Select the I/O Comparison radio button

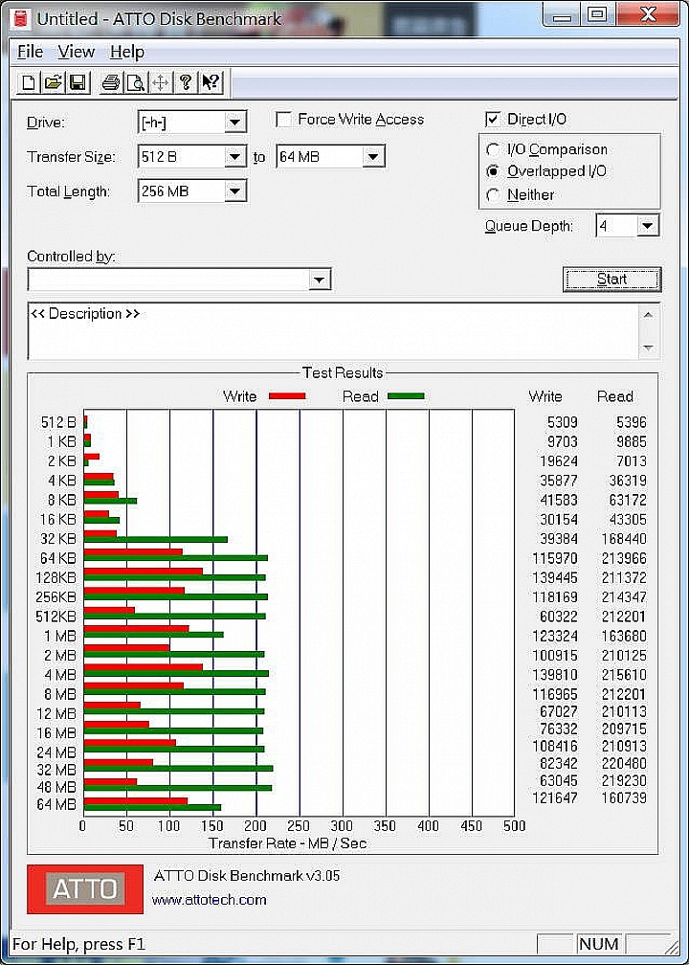[x=493, y=149]
